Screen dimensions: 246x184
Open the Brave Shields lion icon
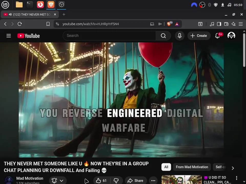pyautogui.click(x=169, y=24)
